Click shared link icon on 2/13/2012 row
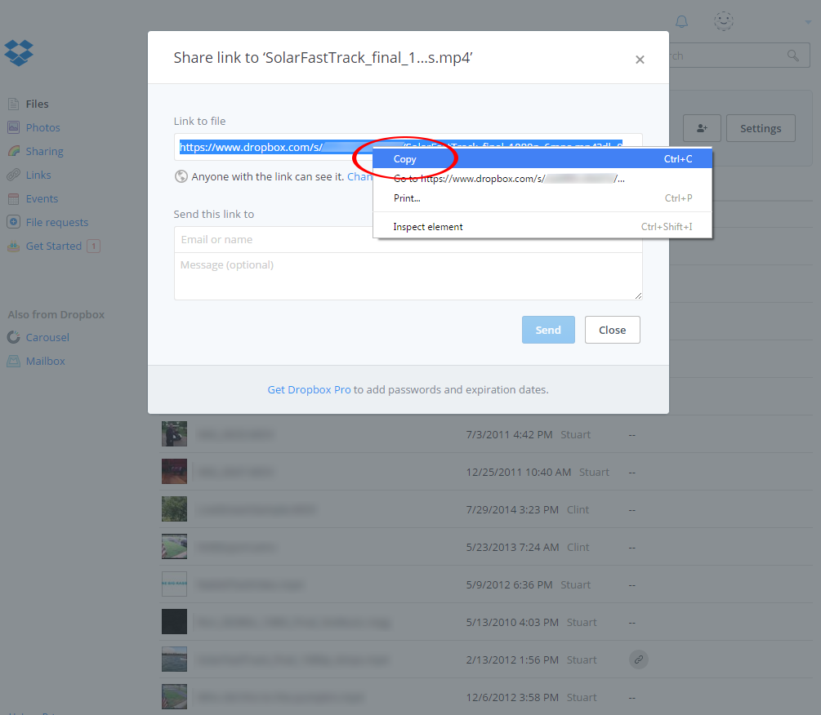Image resolution: width=821 pixels, height=715 pixels. (638, 659)
